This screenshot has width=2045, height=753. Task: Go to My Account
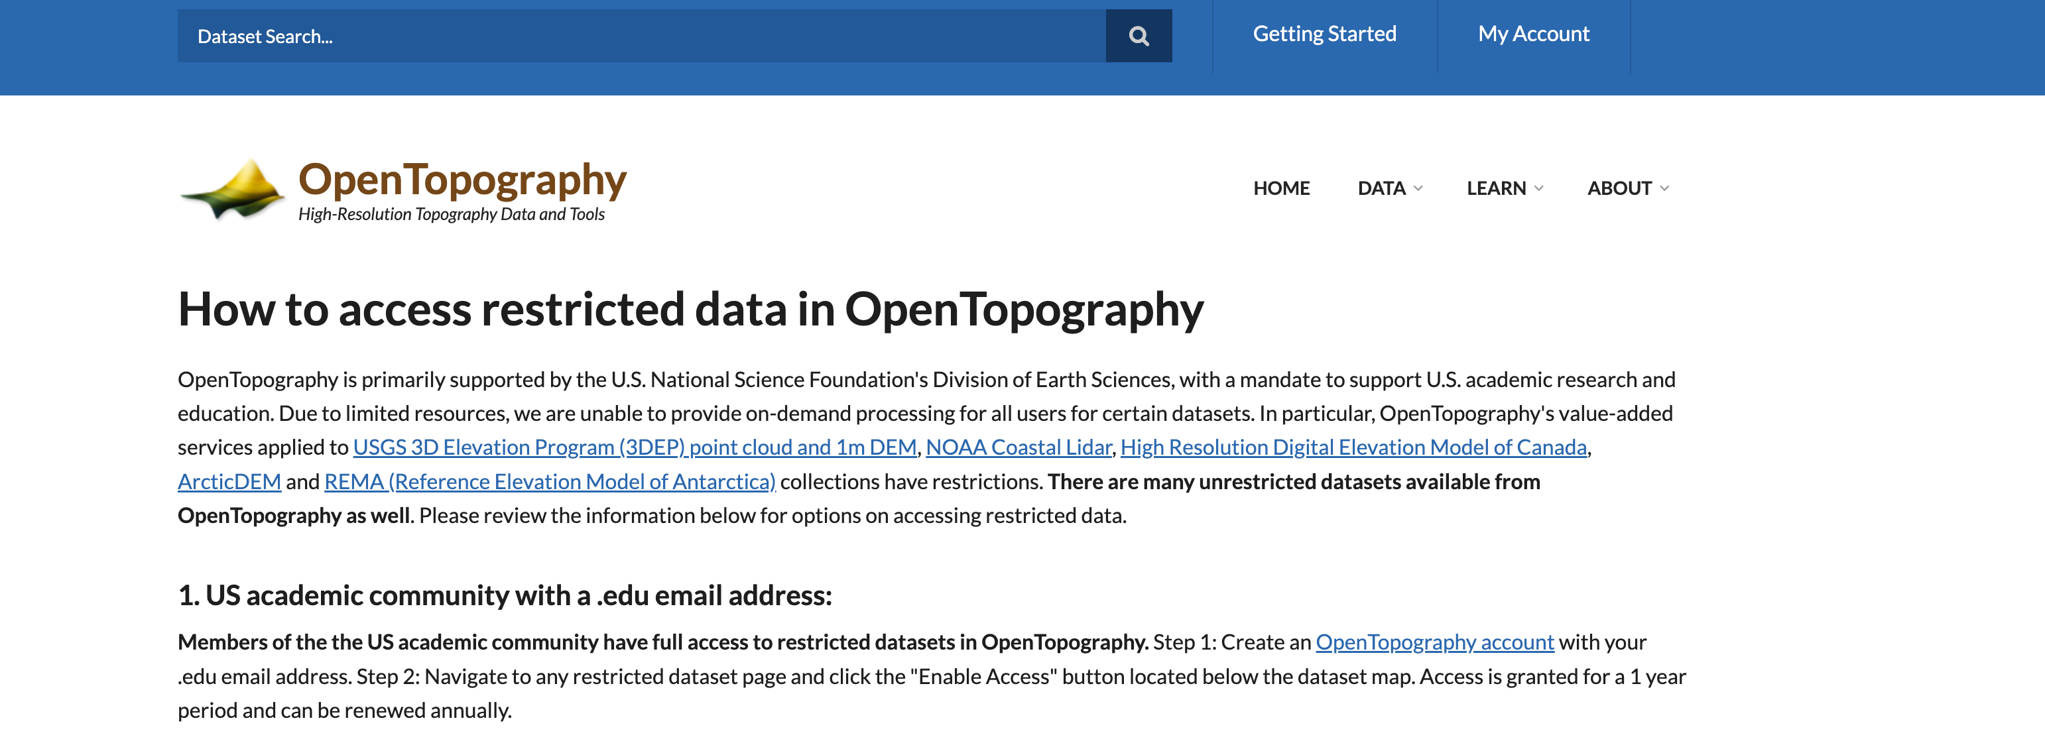point(1533,34)
